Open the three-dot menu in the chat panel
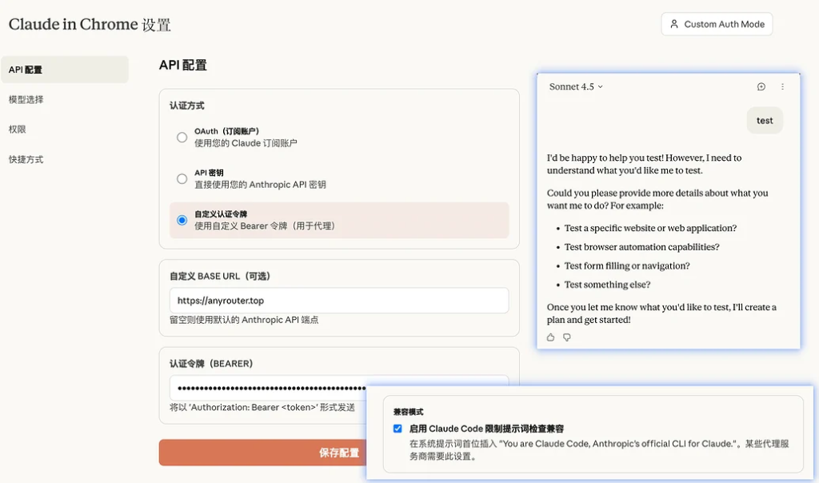Viewport: 819px width, 483px height. [783, 86]
